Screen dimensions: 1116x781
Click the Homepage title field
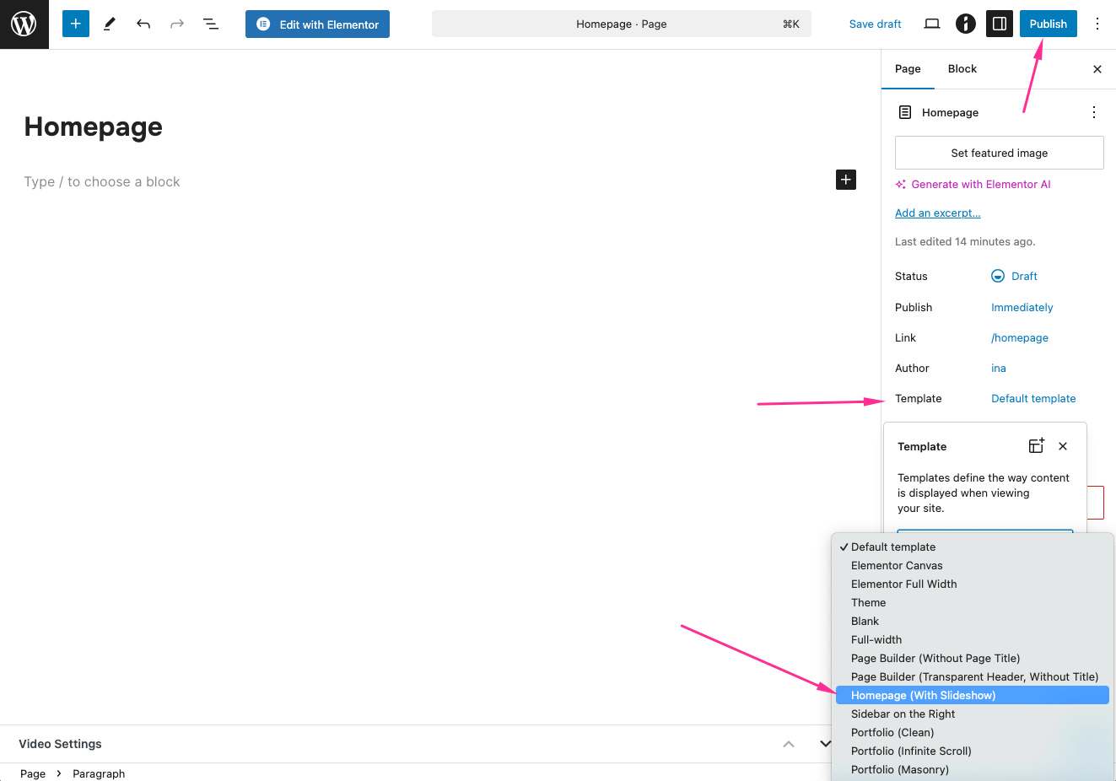(94, 127)
